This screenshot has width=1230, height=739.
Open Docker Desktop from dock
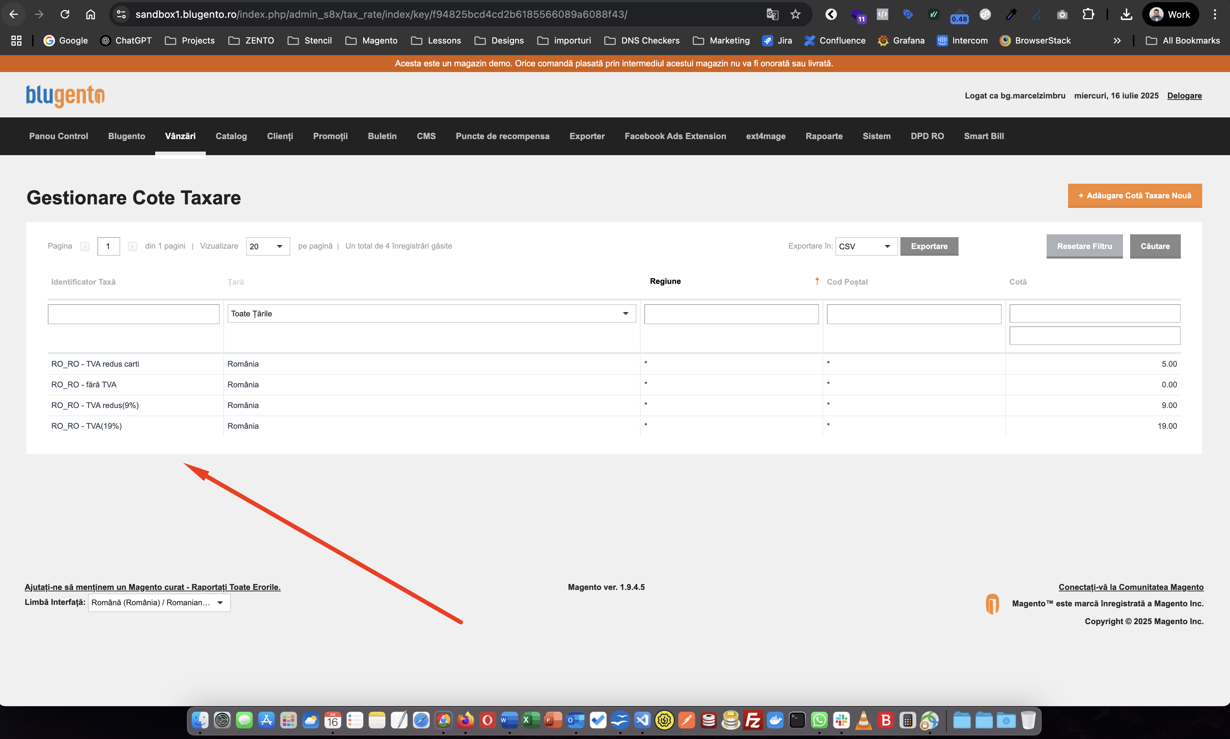775,720
